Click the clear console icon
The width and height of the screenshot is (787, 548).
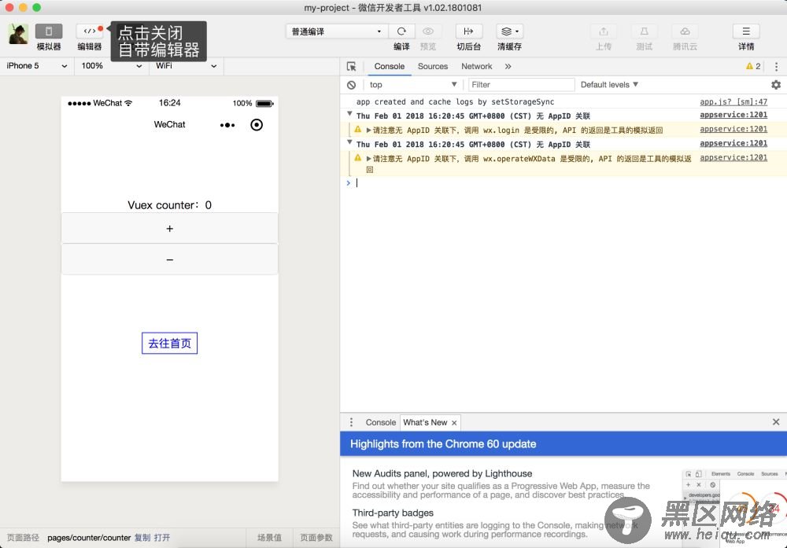[x=351, y=85]
